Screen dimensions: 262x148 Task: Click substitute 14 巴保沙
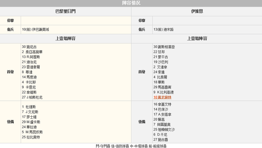(161, 109)
